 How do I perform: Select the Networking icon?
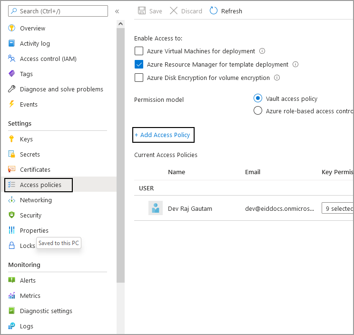pyautogui.click(x=12, y=200)
